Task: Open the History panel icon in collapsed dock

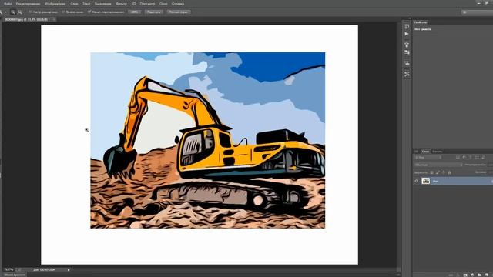Action: [407, 26]
